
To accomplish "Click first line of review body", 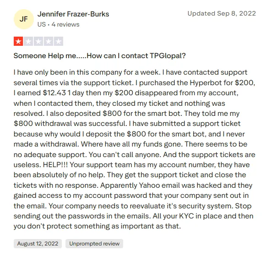I will point(130,72).
